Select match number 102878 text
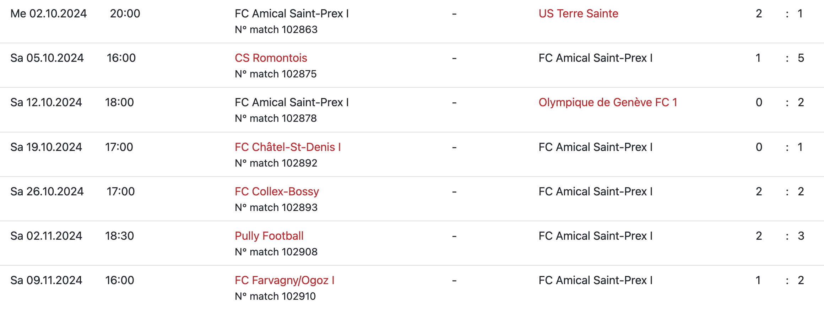Screen dimensions: 824x309 click(276, 118)
